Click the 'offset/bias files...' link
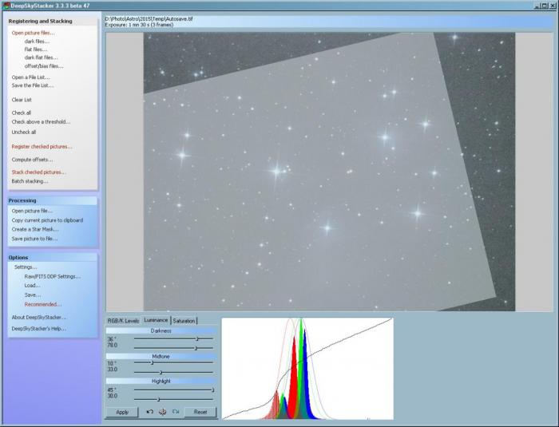Image resolution: width=559 pixels, height=427 pixels. tap(44, 66)
